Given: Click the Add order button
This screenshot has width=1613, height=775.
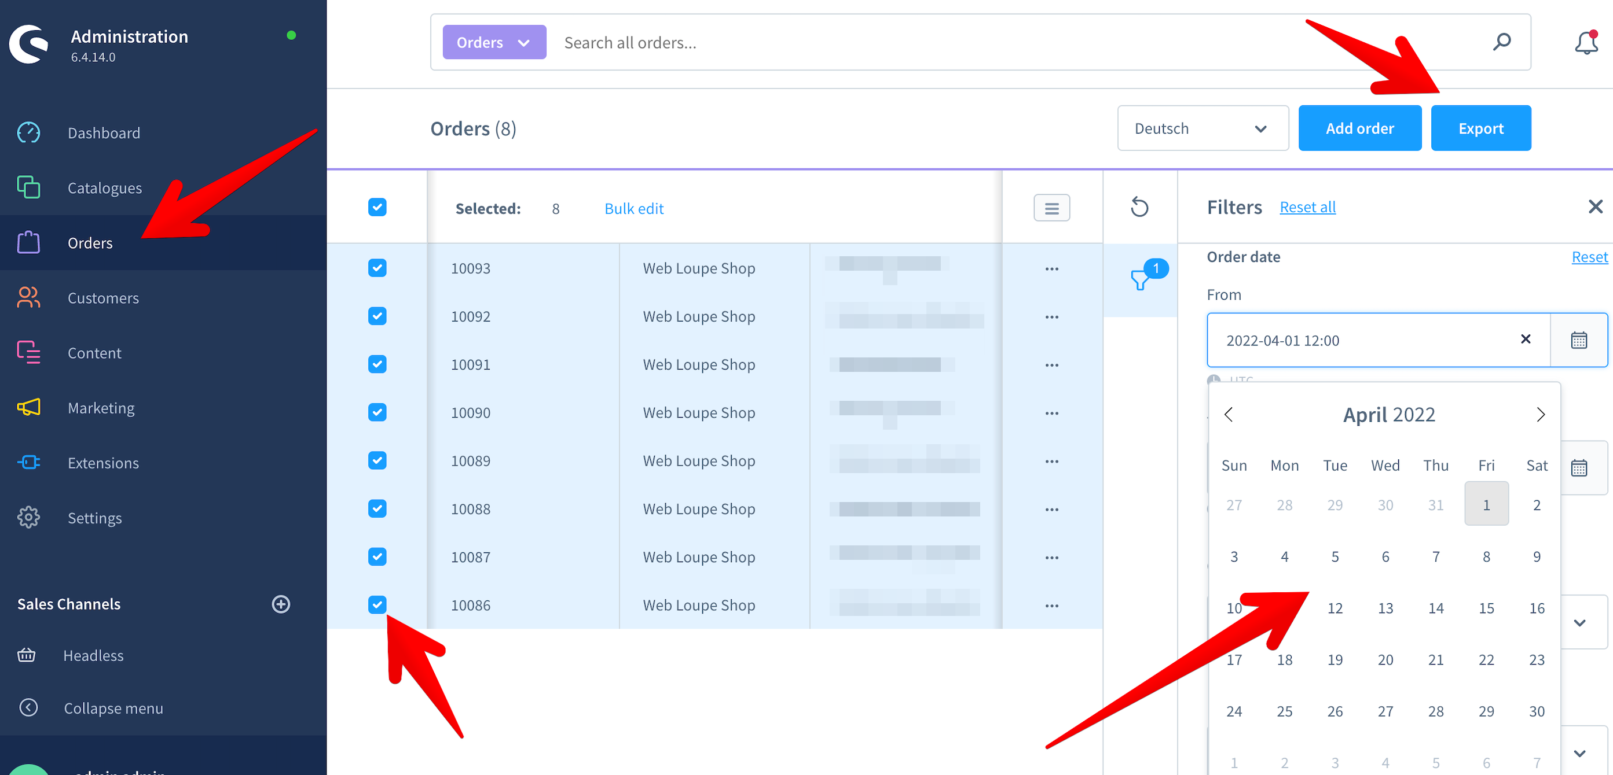Looking at the screenshot, I should point(1360,128).
